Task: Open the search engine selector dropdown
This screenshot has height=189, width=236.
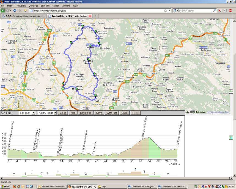Action: coord(176,10)
